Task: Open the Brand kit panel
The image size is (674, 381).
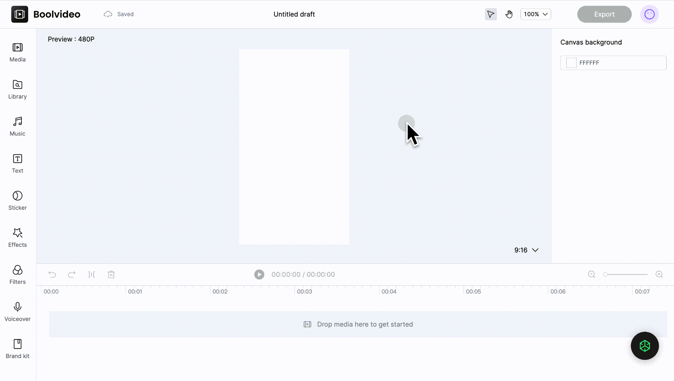Action: [18, 349]
